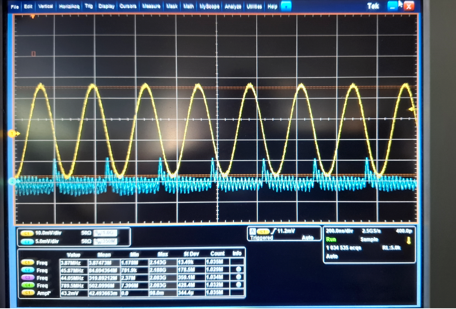Select the 44.05MHz value cell for C3 Freq
Screen dimensions: 456x309
point(73,278)
